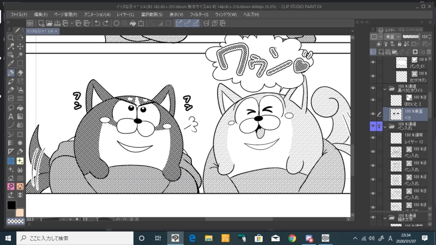Select the Balloon lasso tool

tap(11, 107)
